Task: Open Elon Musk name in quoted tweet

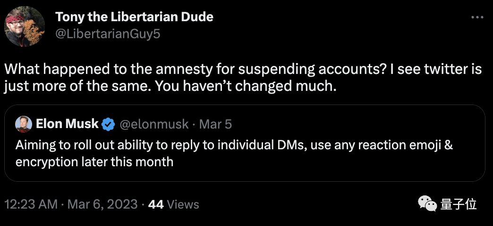Action: (x=67, y=124)
